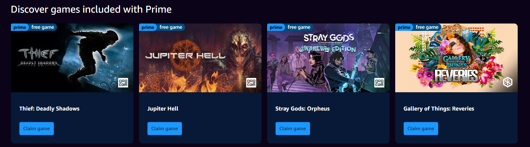Click the Thief: Deadly Shadows title text

point(49,109)
